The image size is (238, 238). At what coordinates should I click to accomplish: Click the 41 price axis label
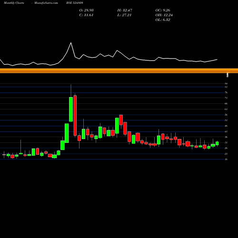click(226, 131)
